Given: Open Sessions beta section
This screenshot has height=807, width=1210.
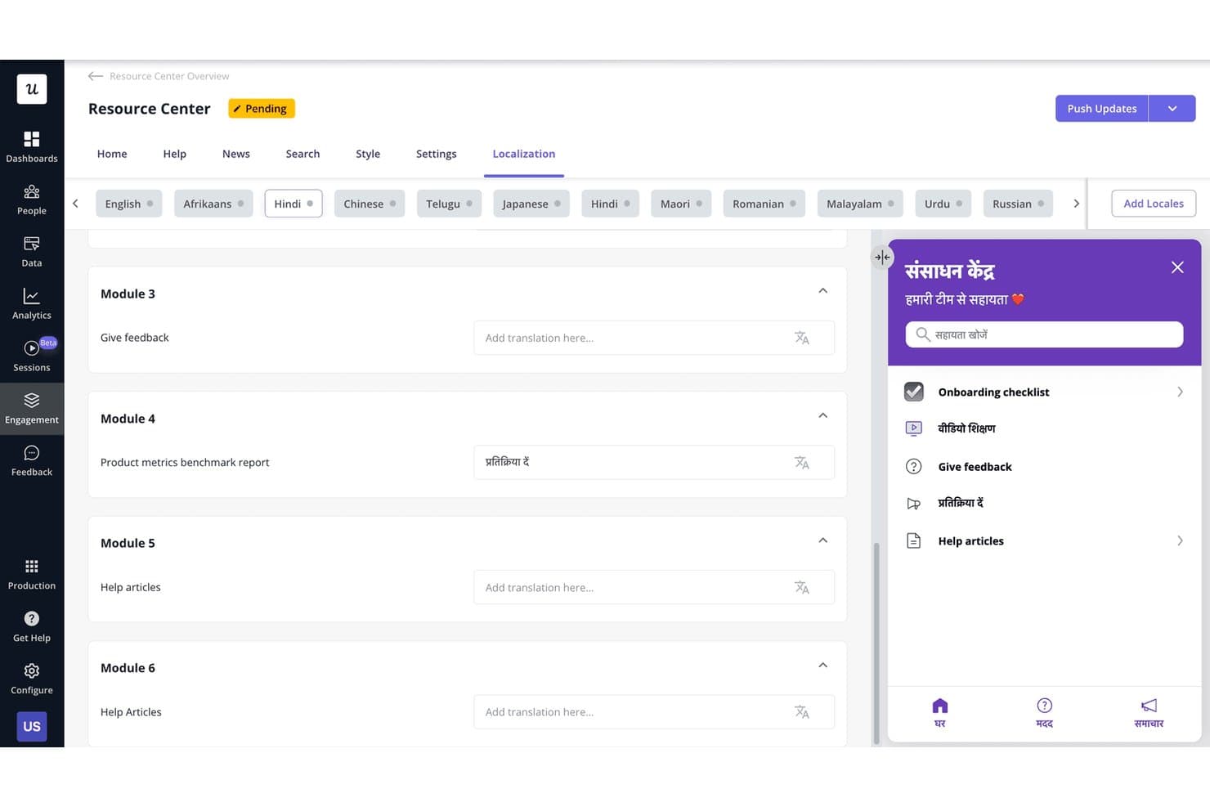Looking at the screenshot, I should coord(32,356).
